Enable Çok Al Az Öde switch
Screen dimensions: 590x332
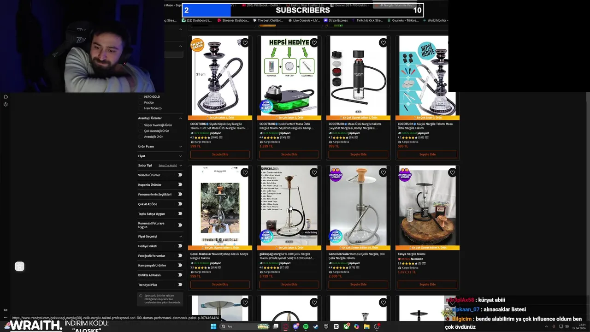coord(180,204)
